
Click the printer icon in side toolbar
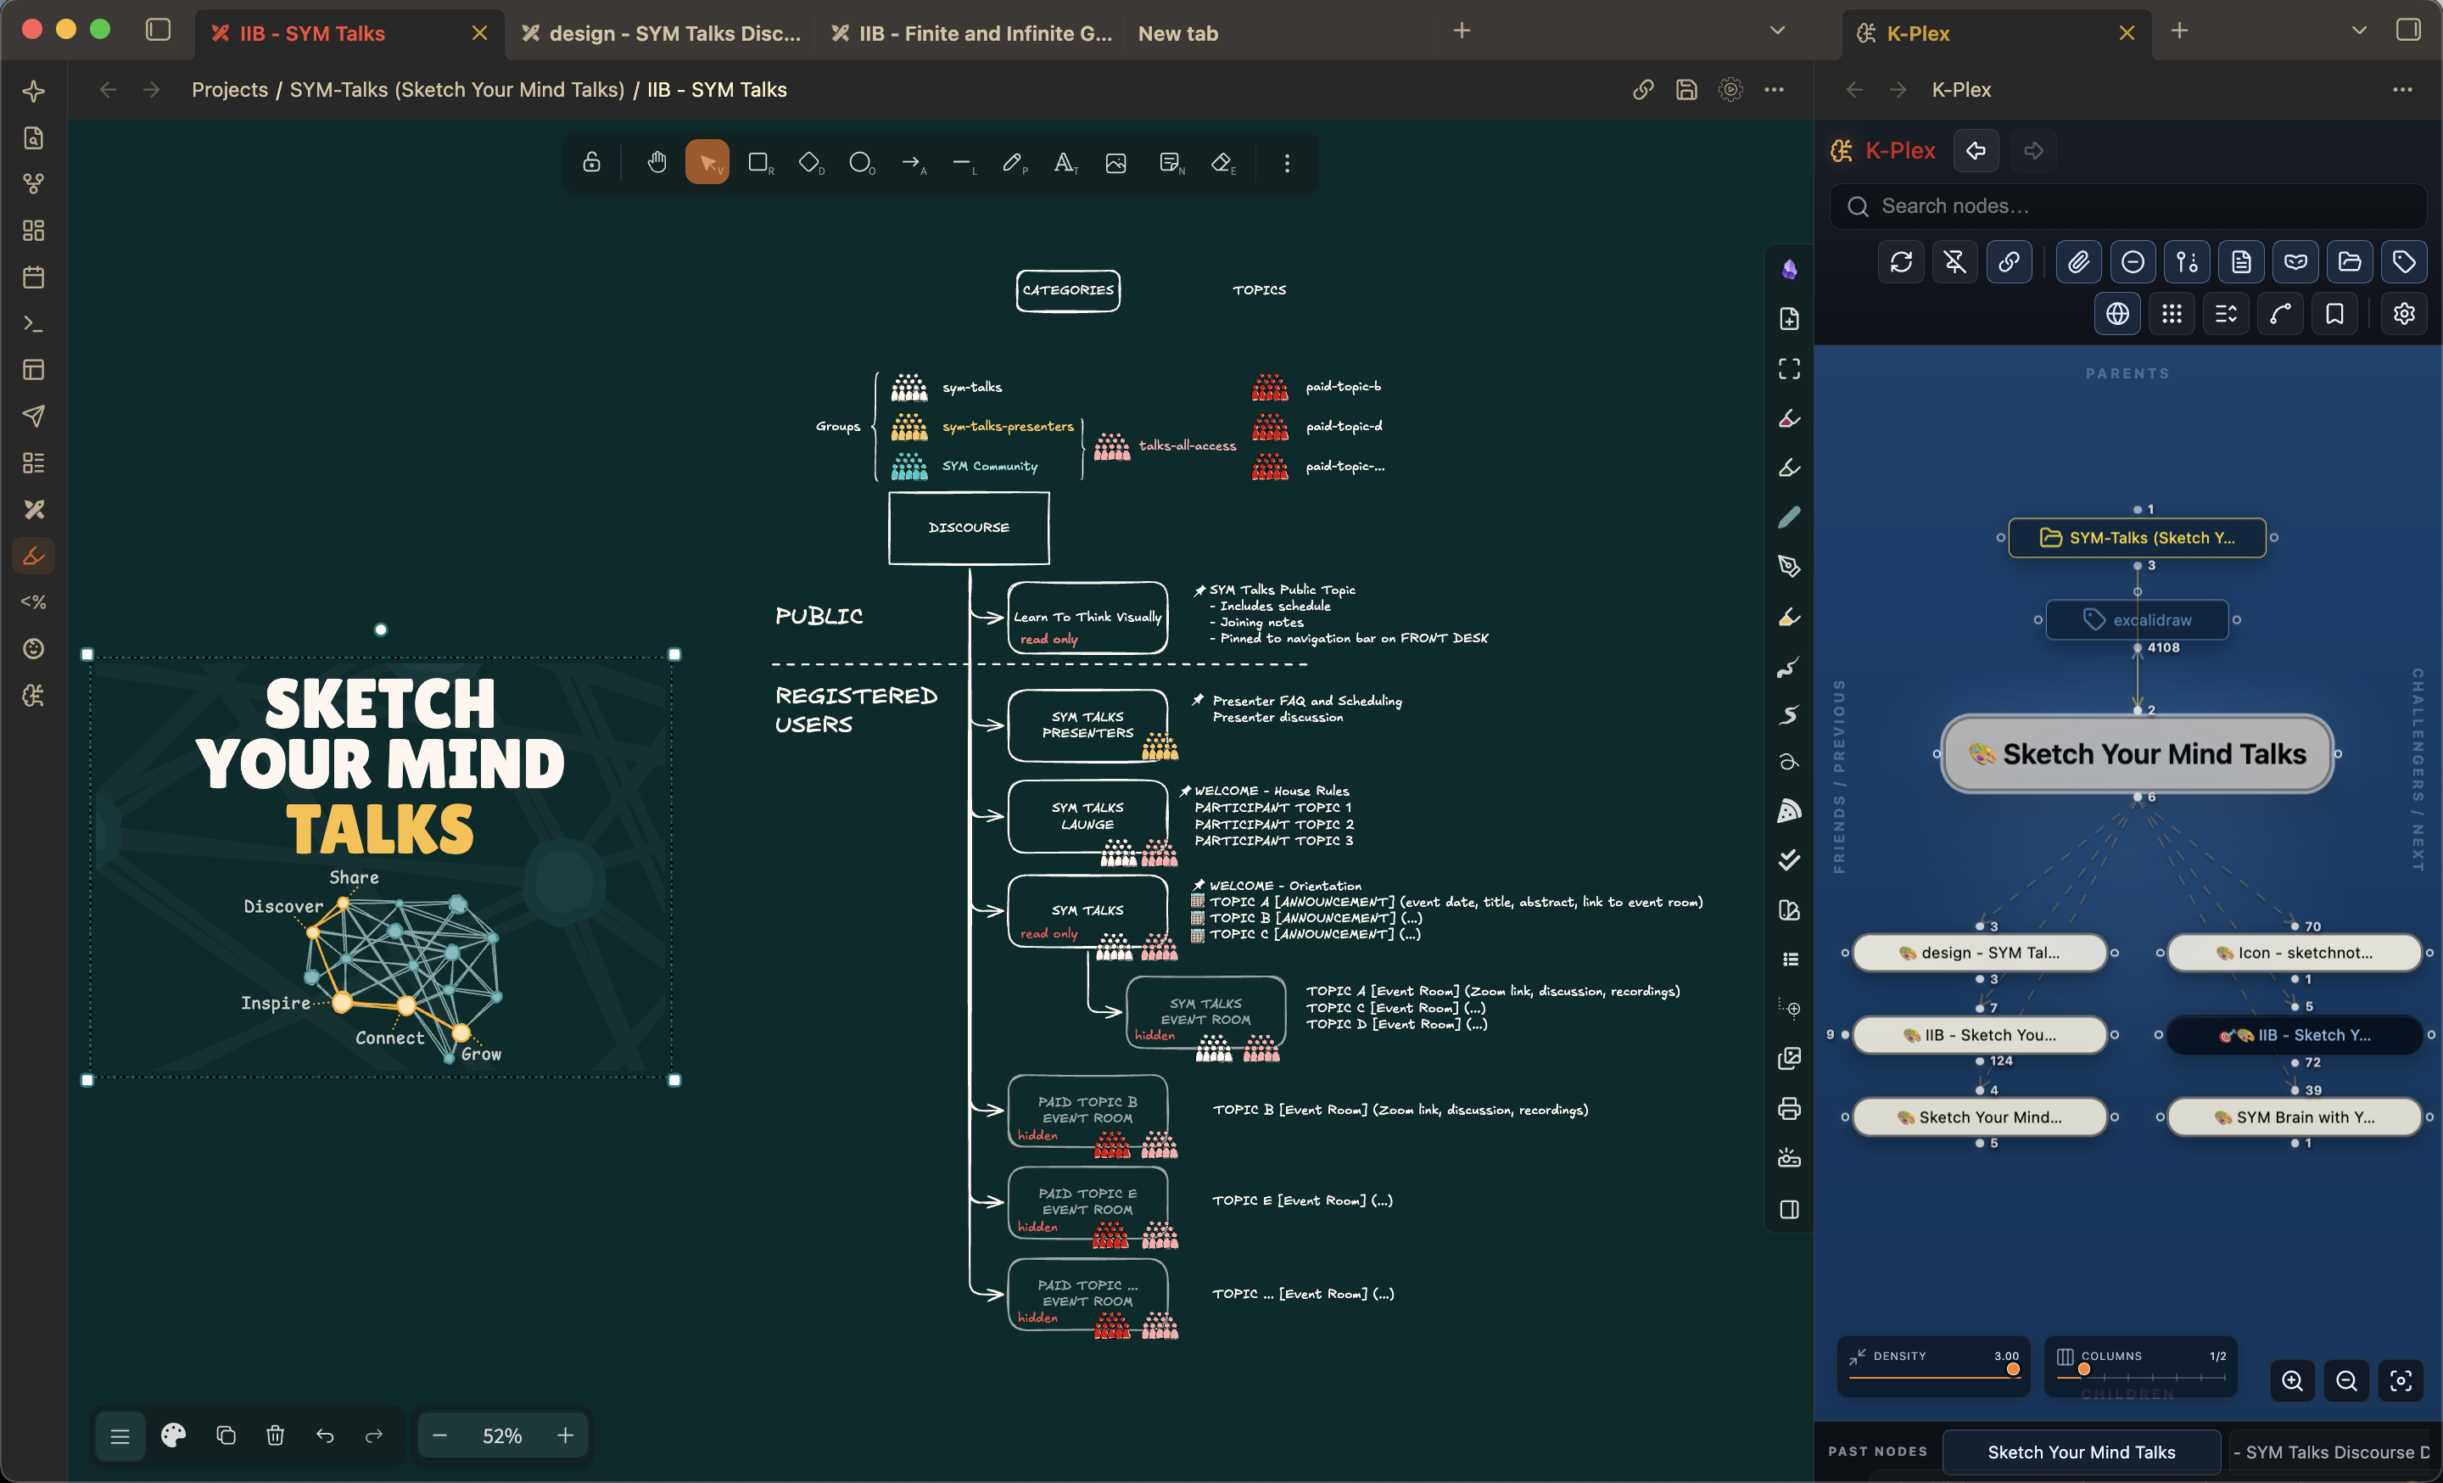(x=1790, y=1108)
